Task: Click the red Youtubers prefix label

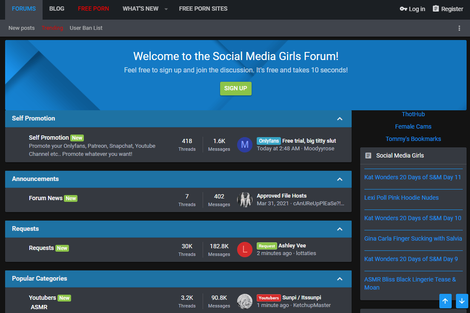Action: point(269,298)
